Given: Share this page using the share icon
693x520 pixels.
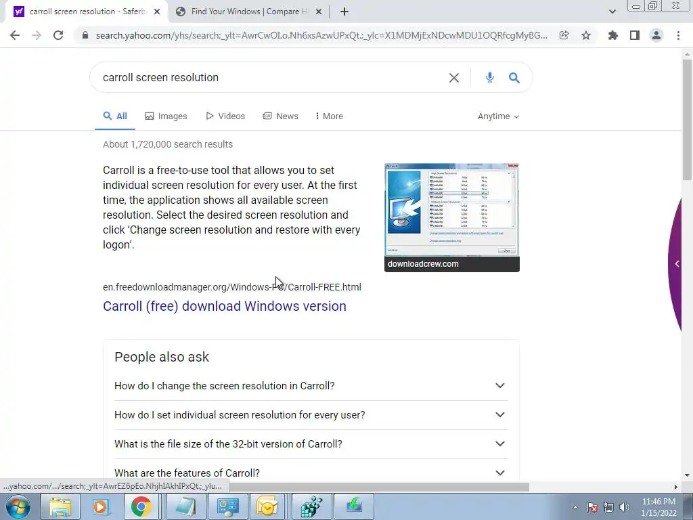Looking at the screenshot, I should [564, 35].
